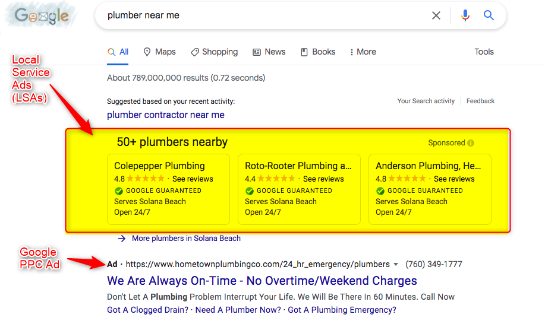
Task: Open 'More plumbers in Solana Beach'
Action: [x=186, y=239]
